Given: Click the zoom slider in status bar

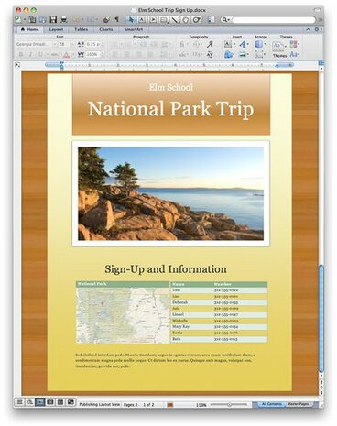Looking at the screenshot, I should tap(229, 404).
